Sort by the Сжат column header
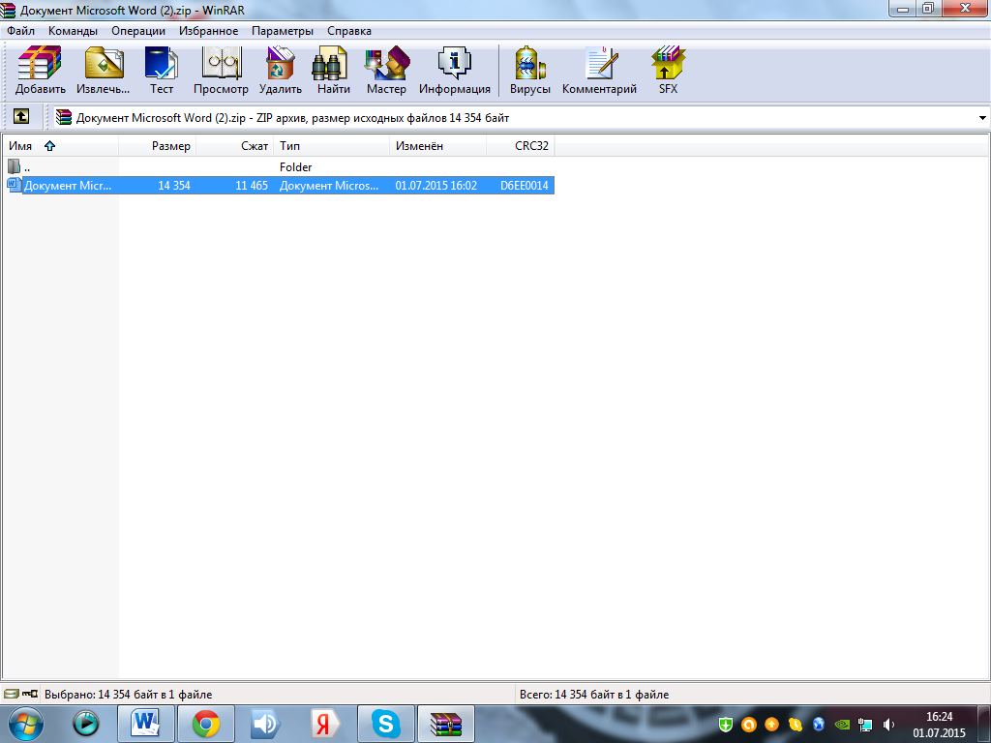This screenshot has width=991, height=743. (x=234, y=146)
